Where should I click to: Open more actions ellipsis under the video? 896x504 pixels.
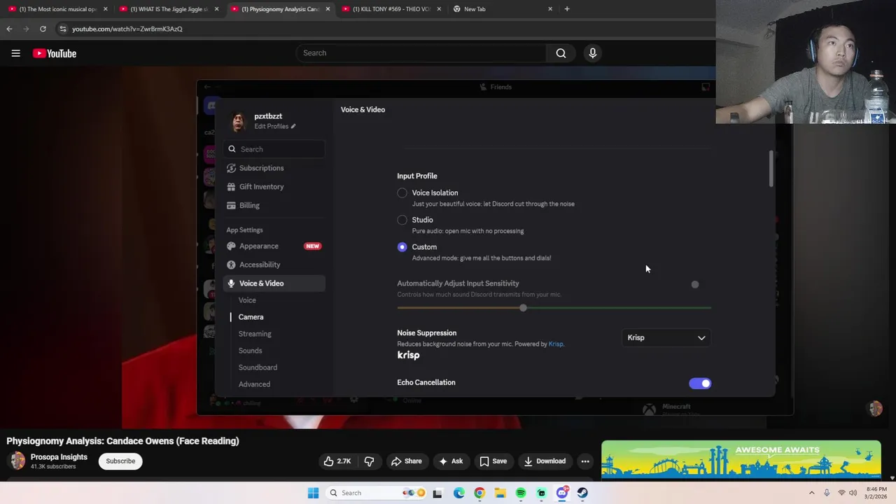[585, 461]
